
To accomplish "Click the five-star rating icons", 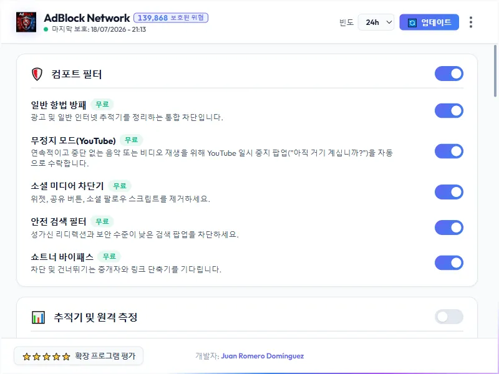I will [x=46, y=356].
